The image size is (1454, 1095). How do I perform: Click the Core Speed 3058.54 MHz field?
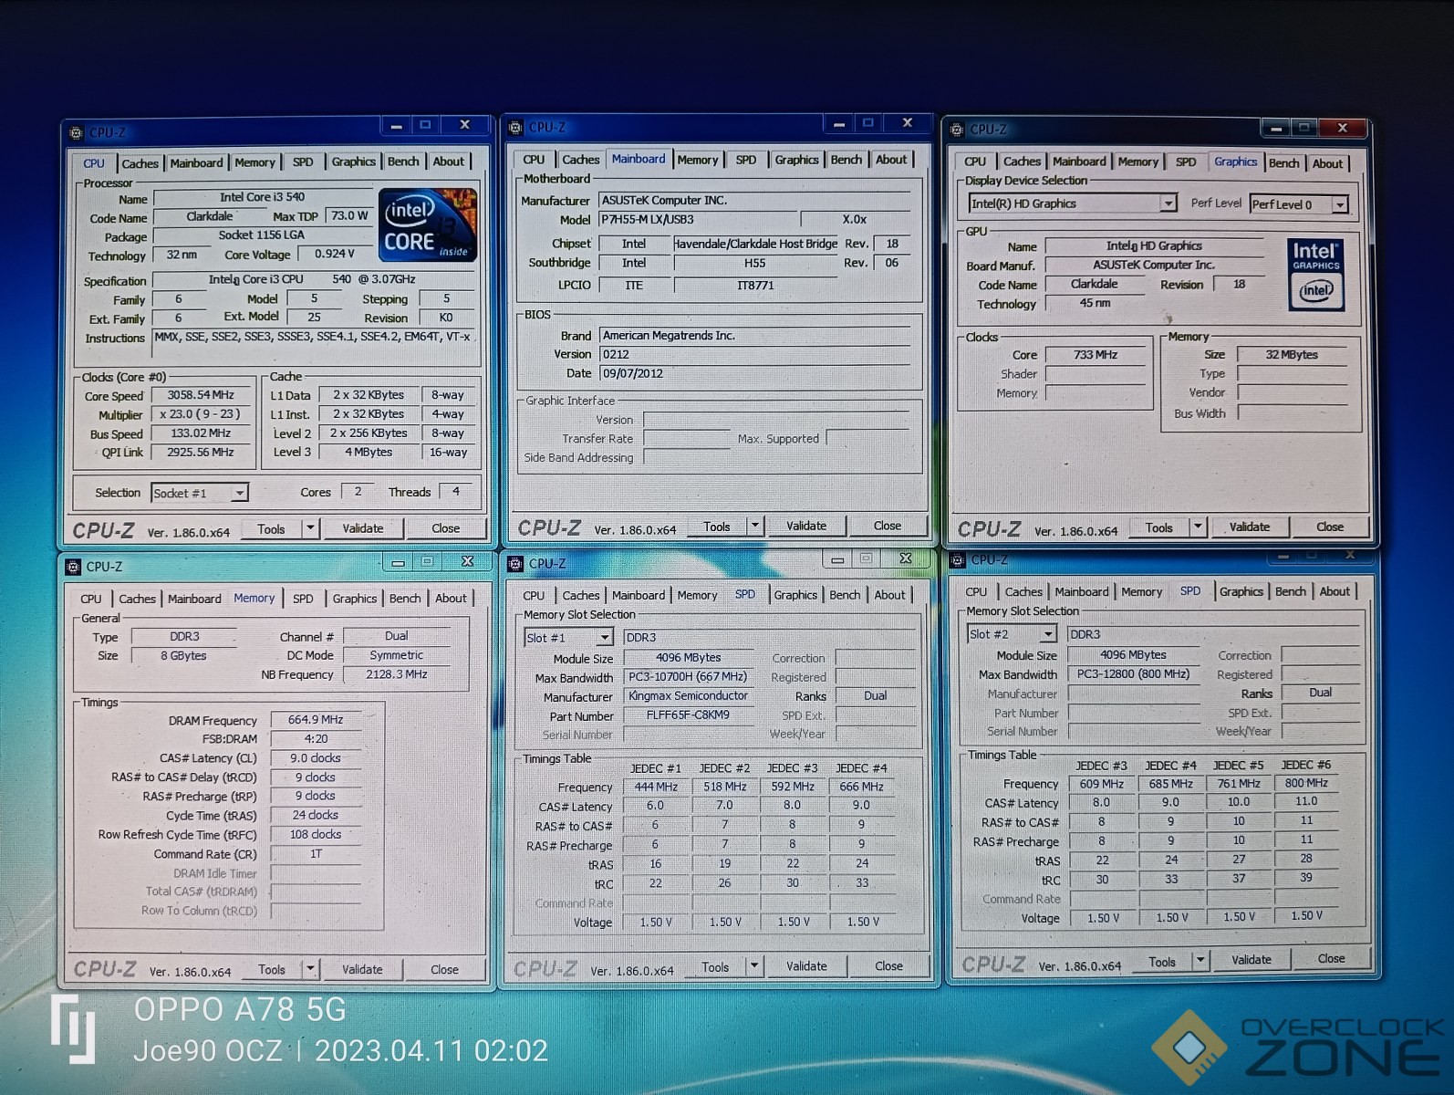pos(201,395)
